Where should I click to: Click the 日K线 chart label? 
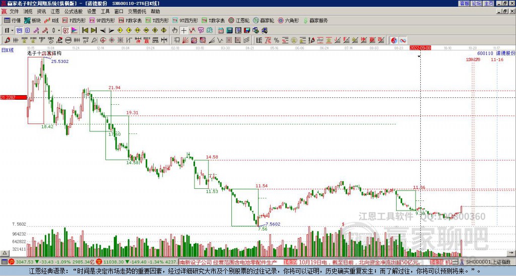8,50
